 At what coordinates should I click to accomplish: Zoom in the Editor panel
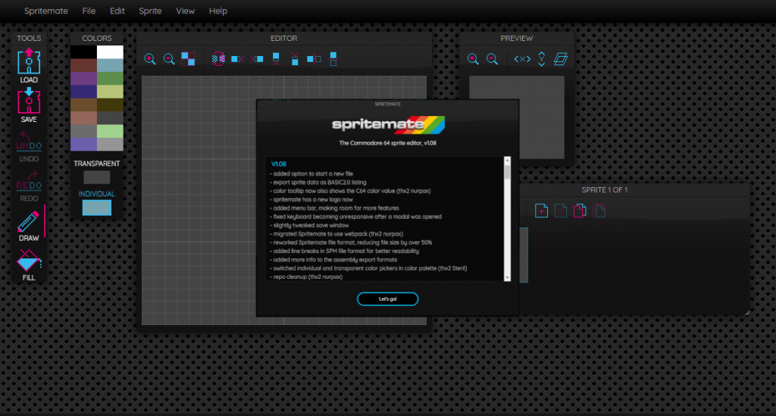[x=150, y=59]
